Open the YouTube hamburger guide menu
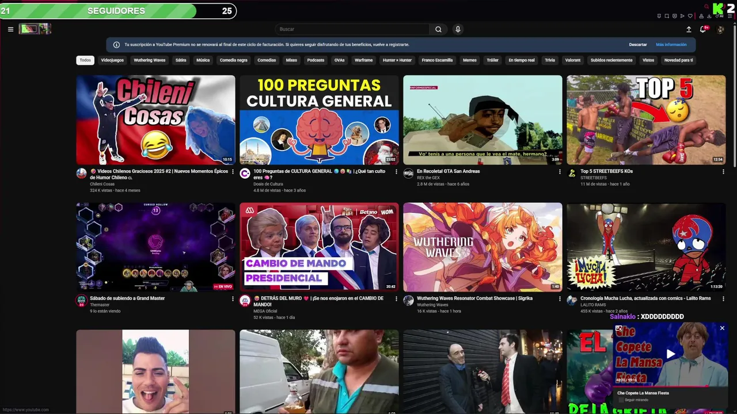 [10, 29]
